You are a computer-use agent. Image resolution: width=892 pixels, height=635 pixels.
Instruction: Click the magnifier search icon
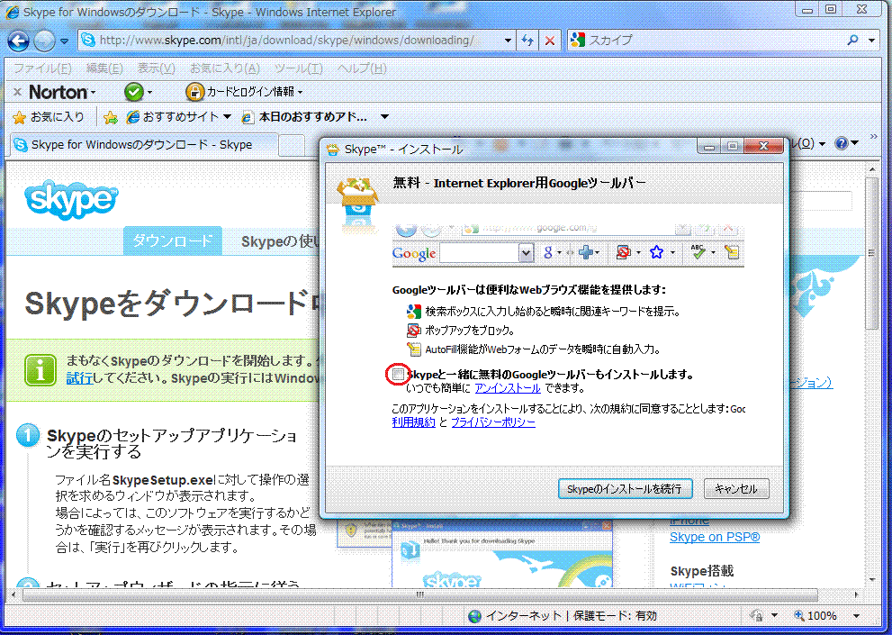[852, 40]
